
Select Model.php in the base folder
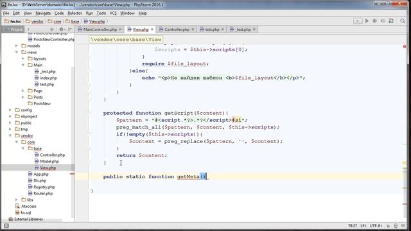[x=47, y=161]
